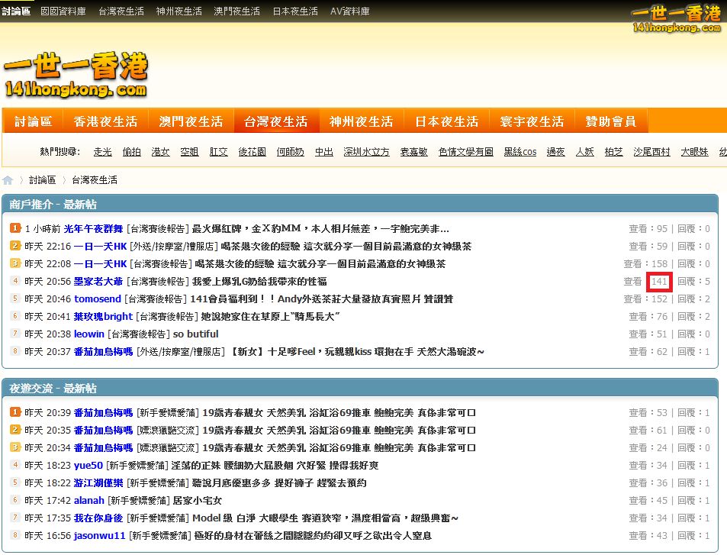Click the 港女 hot search link
Image resolution: width=727 pixels, height=555 pixels.
[160, 152]
